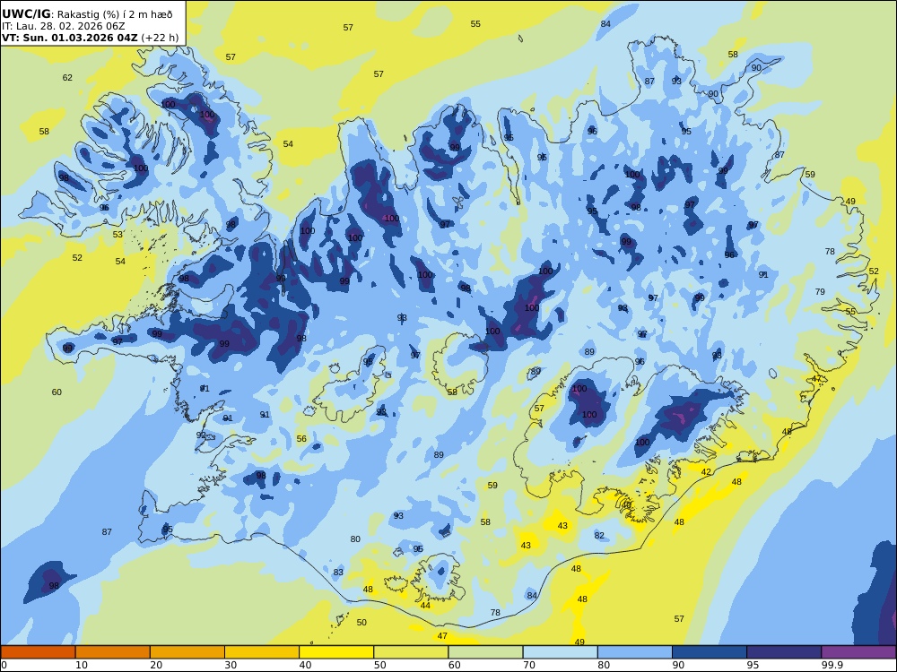
Task: Pick the 40–50 bright yellow legend swatch
Action: click(x=336, y=652)
